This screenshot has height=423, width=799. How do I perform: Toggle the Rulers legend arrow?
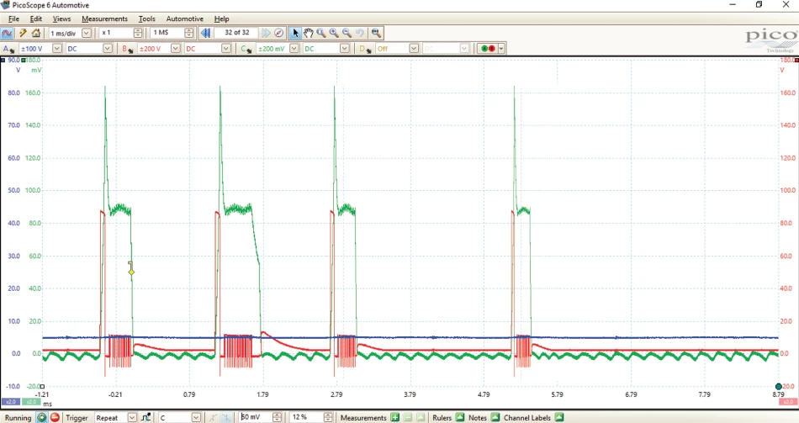pyautogui.click(x=459, y=418)
